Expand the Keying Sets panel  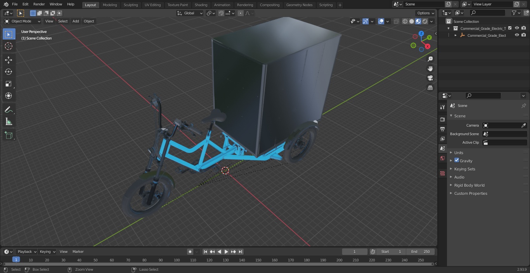[x=464, y=169]
